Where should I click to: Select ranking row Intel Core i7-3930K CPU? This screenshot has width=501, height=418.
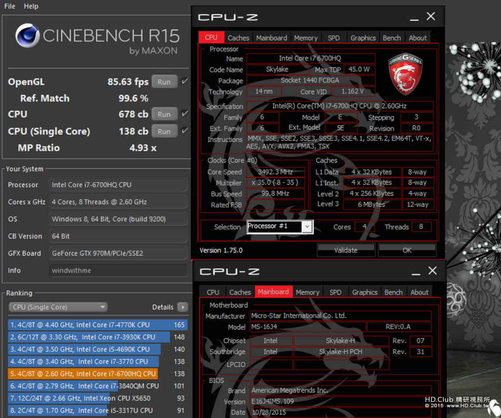click(97, 337)
